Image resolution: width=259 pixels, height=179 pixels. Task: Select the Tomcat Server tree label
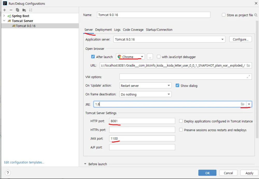pyautogui.click(x=23, y=21)
